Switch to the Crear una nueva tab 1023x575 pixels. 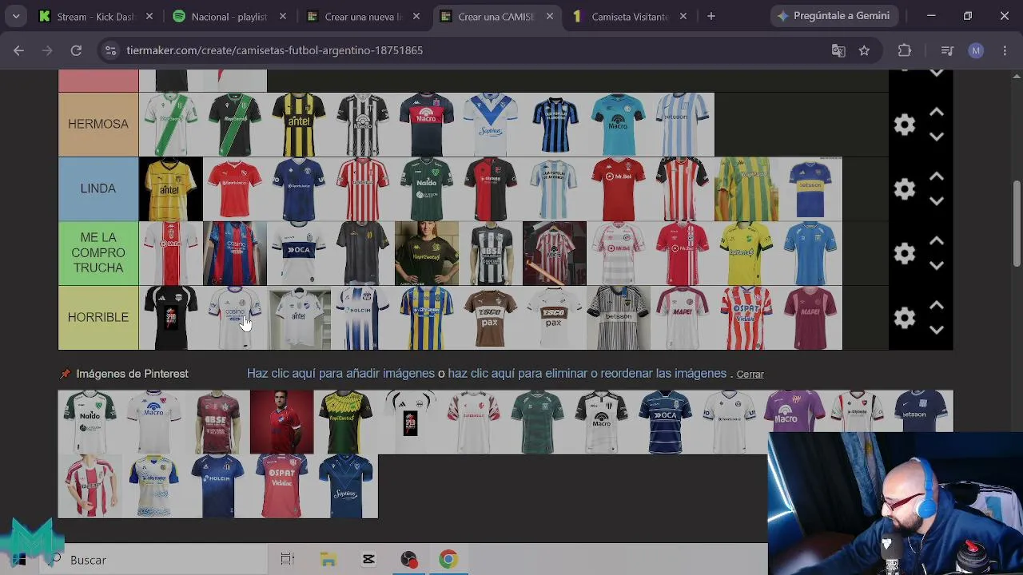[364, 16]
